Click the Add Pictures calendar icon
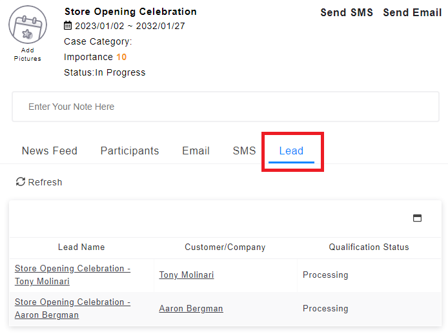 point(27,25)
